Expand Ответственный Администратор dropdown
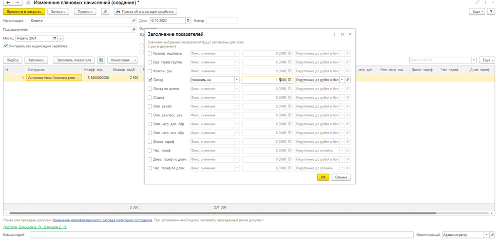This screenshot has height=239, width=500. pyautogui.click(x=486, y=235)
